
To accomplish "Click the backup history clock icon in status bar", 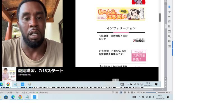I will pyautogui.click(x=113, y=92).
